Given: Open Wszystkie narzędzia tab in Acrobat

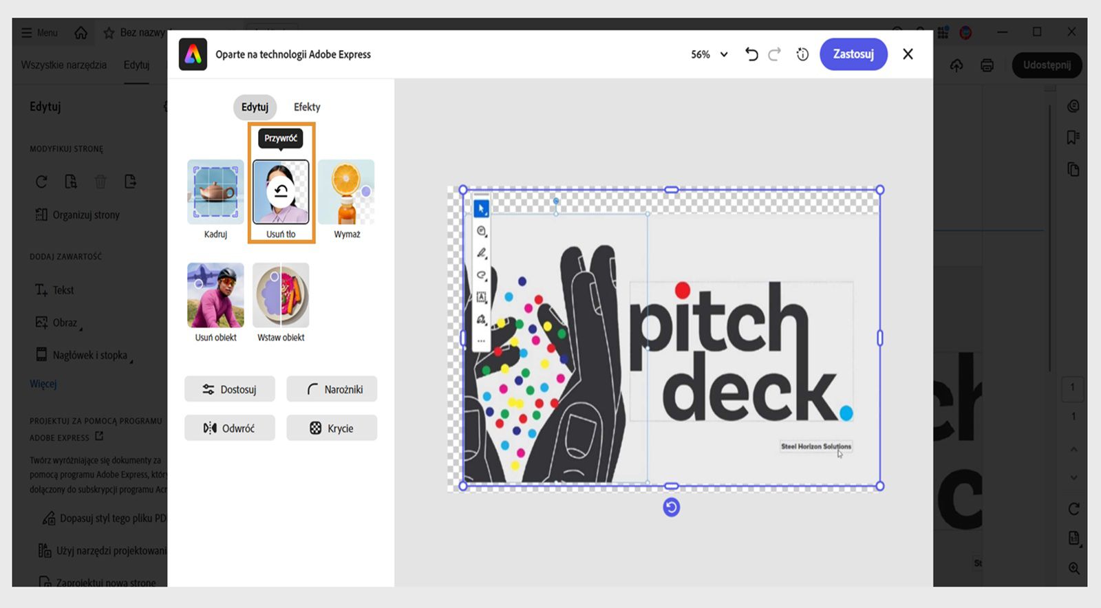Looking at the screenshot, I should 64,65.
